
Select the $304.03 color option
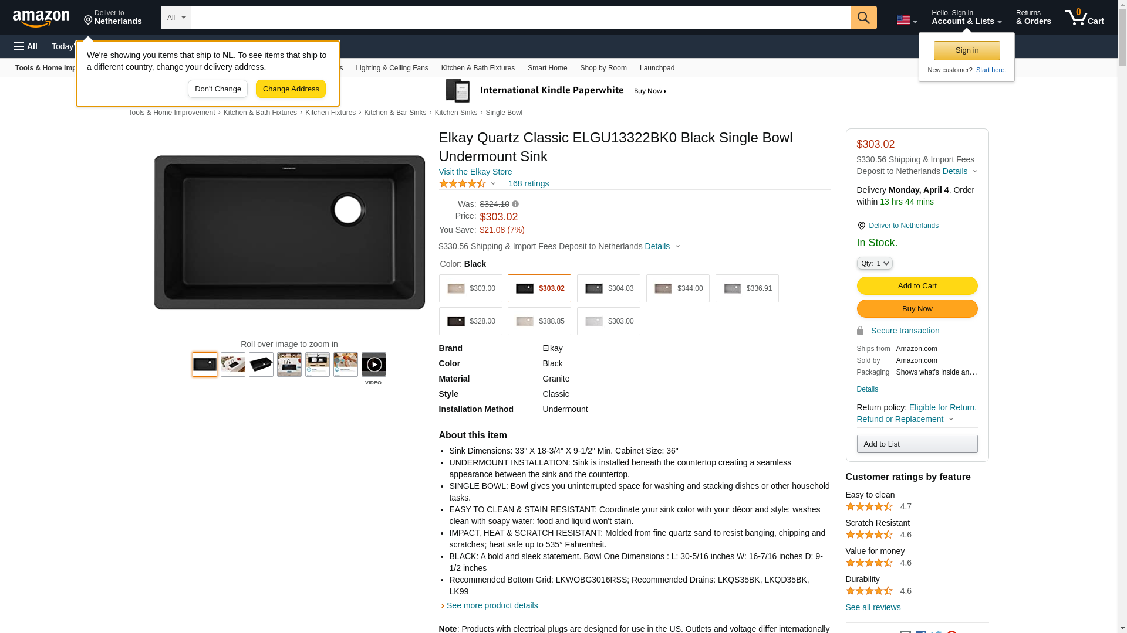608,288
